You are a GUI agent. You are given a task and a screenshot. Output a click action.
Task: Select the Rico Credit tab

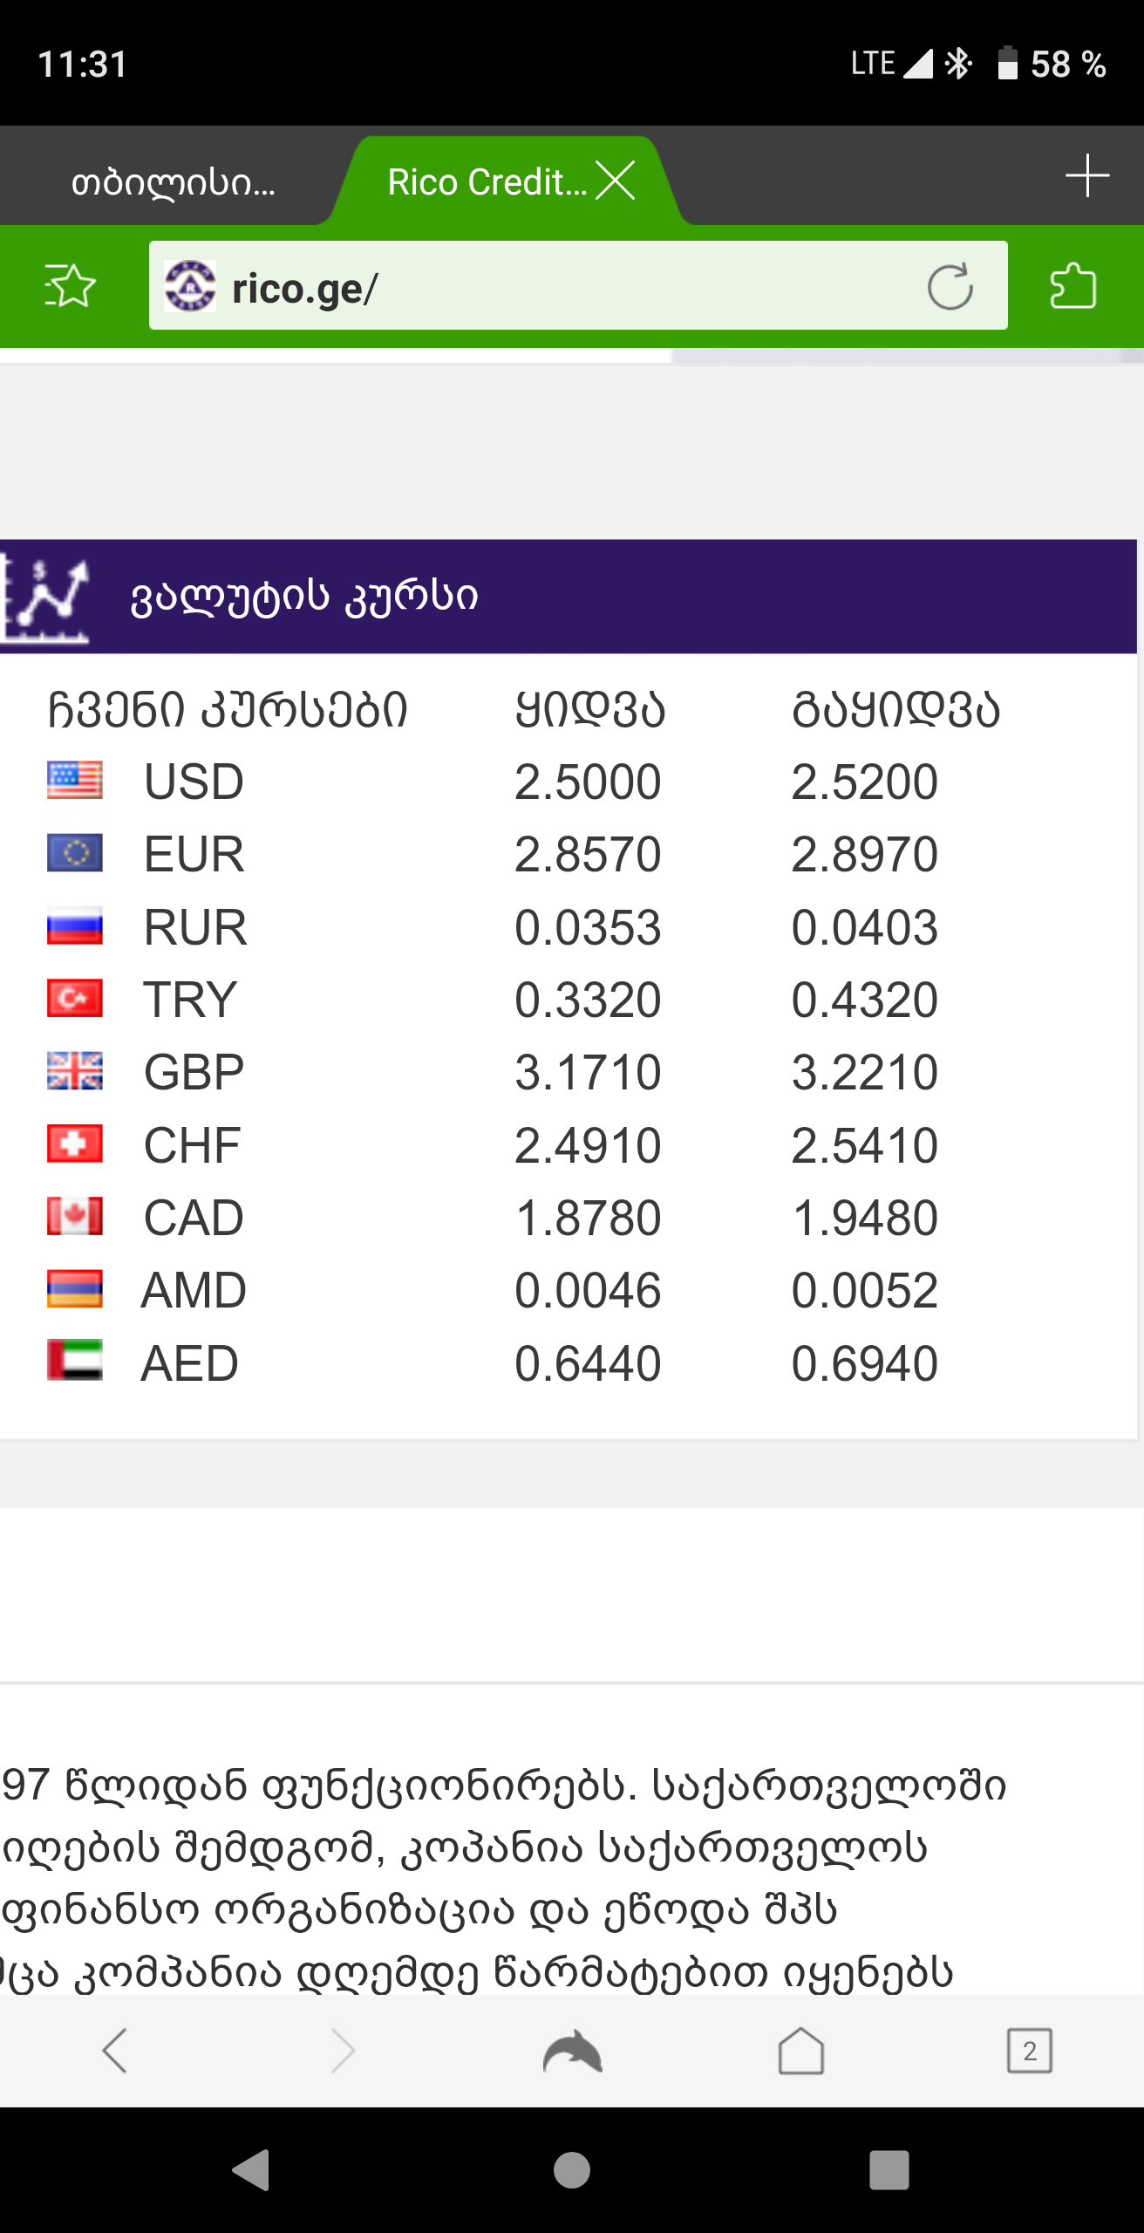(x=485, y=182)
